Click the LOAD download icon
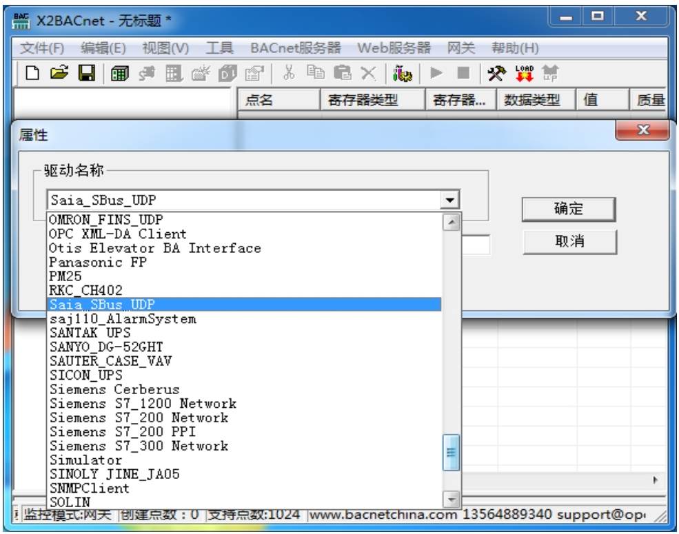This screenshot has width=679, height=534. tap(524, 73)
